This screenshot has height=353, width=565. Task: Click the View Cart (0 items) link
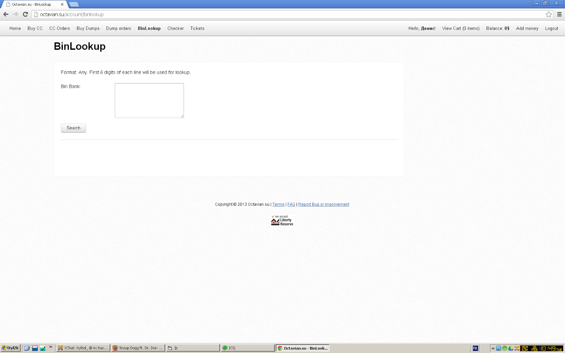pos(461,29)
